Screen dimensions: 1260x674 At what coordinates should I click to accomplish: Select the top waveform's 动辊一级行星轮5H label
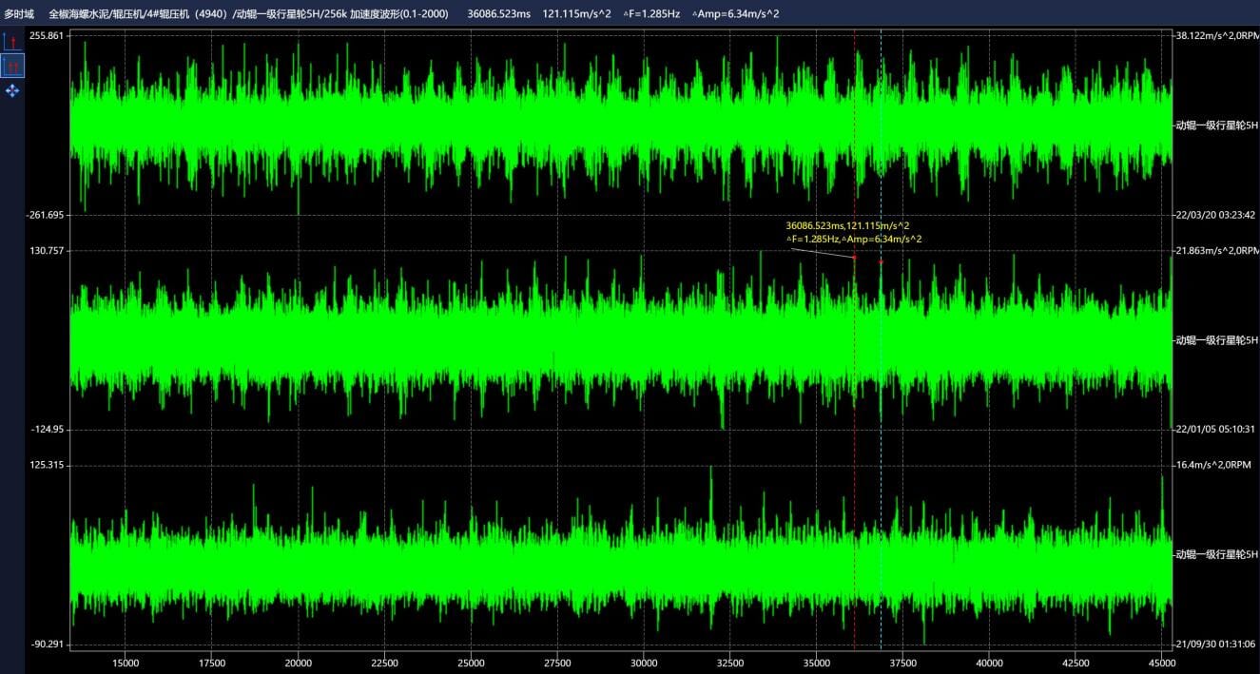click(1216, 125)
